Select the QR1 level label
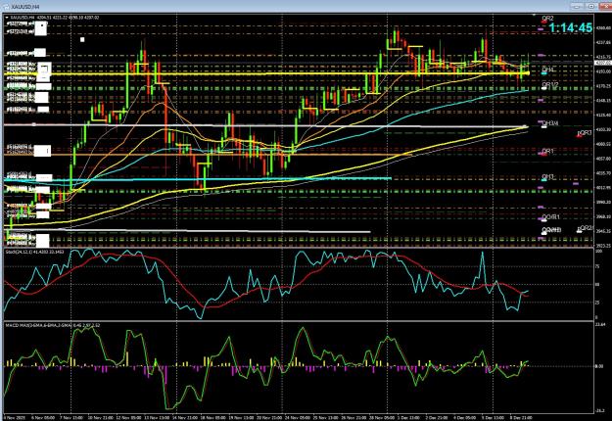Screen dimensions: 612x421 pyautogui.click(x=547, y=151)
